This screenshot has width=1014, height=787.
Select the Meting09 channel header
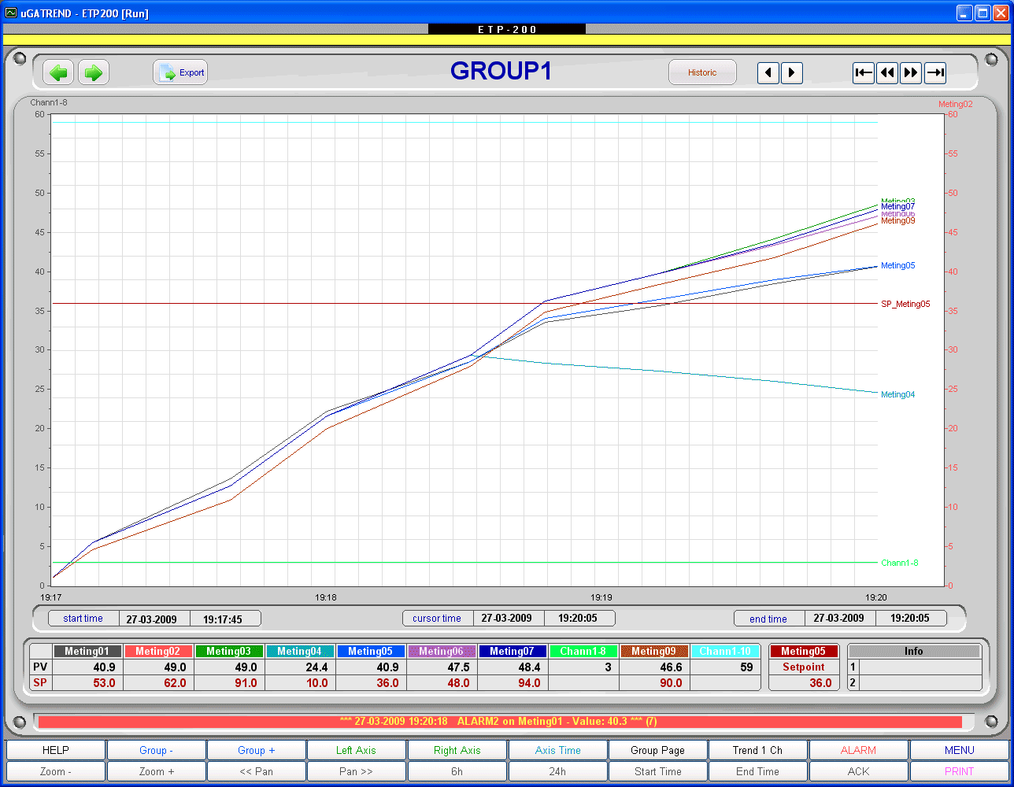click(654, 651)
